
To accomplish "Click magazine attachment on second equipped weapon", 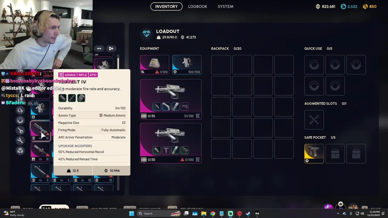I will [176, 150].
